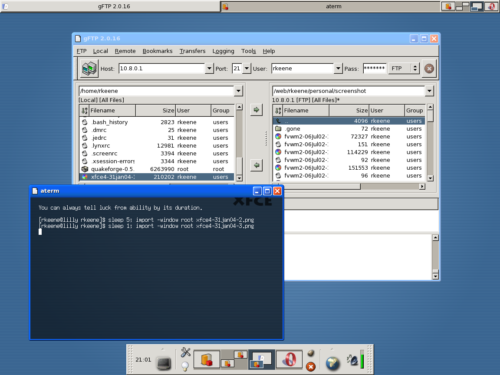Click the Pass password field
This screenshot has height=375, width=500.
coord(375,68)
